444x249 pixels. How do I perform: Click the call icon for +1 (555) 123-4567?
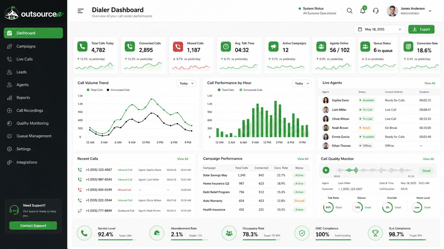(x=80, y=170)
